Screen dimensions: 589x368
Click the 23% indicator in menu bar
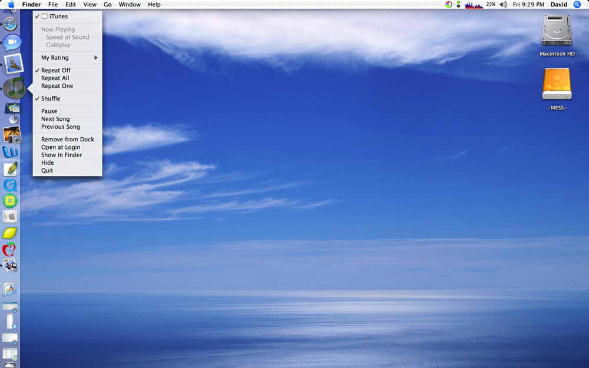point(491,4)
